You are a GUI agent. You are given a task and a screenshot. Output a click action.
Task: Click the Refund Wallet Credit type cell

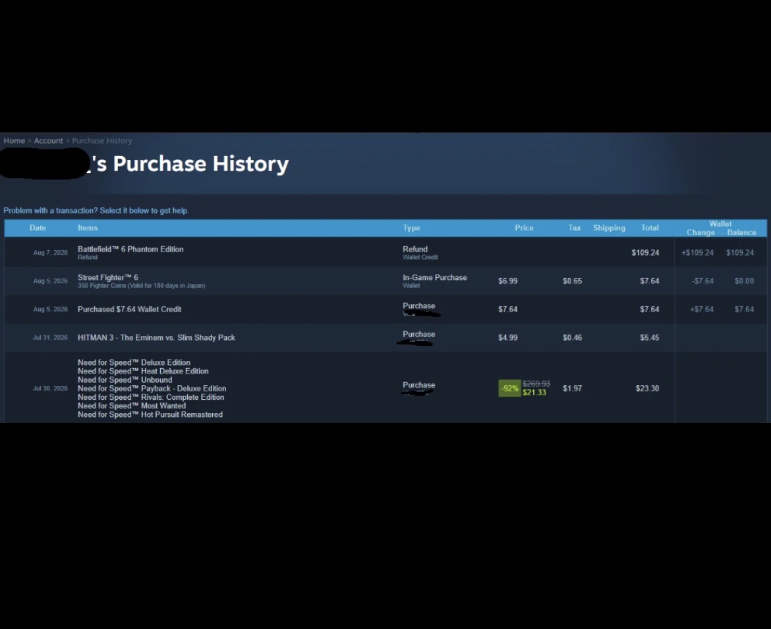420,252
